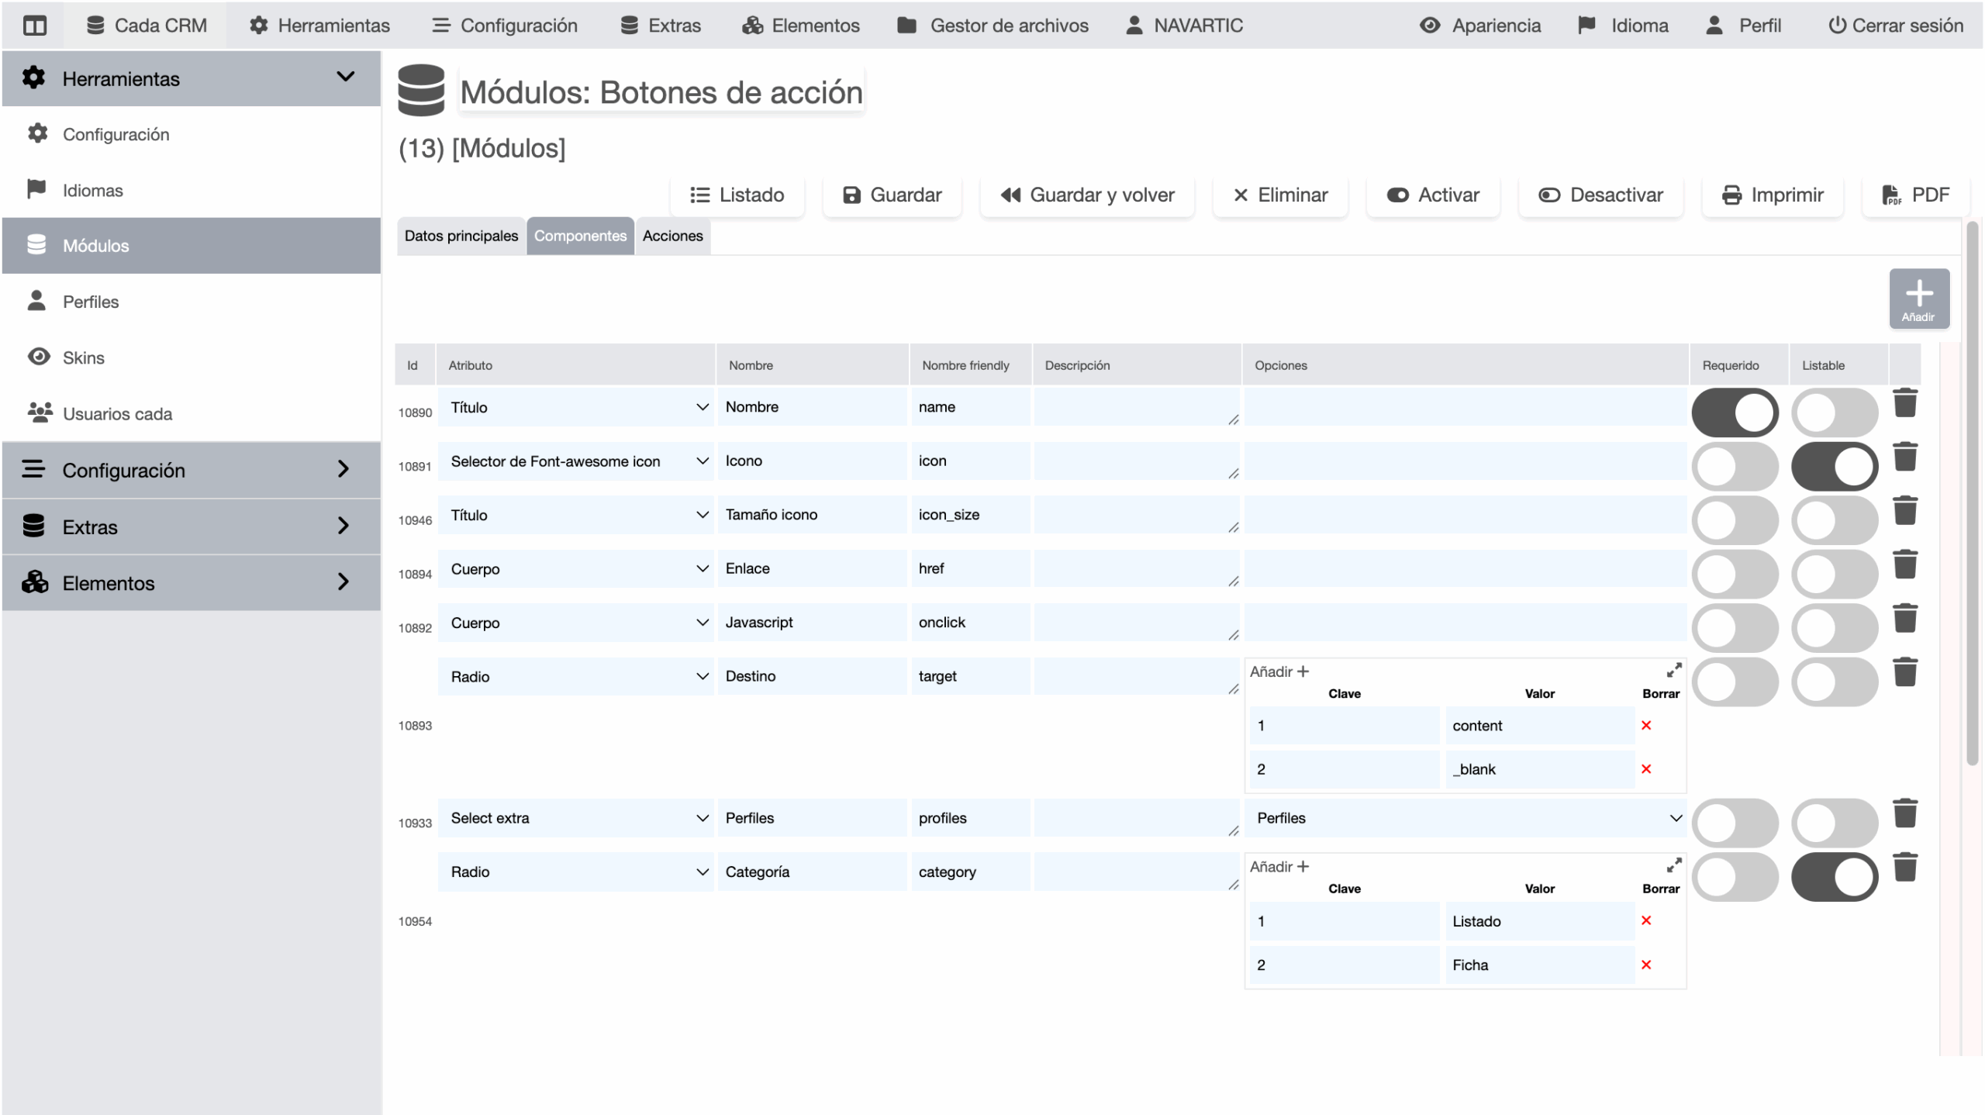Expand the Extras sidebar section

(191, 526)
